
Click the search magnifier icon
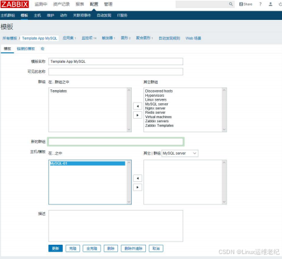tap(230, 4)
